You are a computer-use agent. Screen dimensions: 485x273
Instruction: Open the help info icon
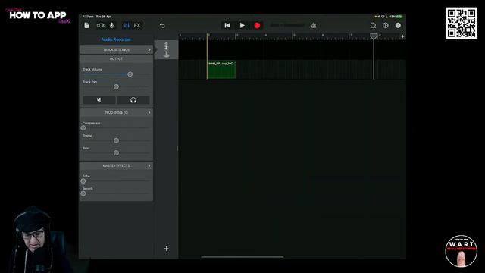tap(398, 25)
